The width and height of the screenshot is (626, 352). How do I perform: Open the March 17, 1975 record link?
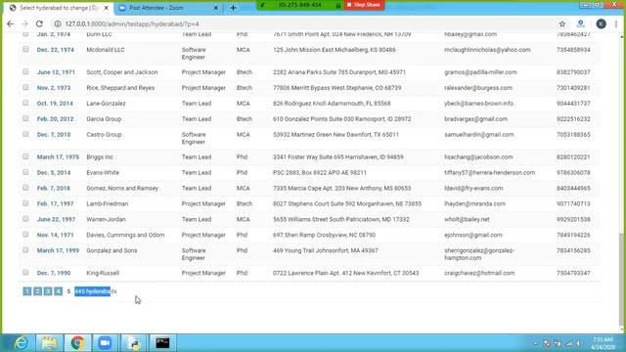58,157
